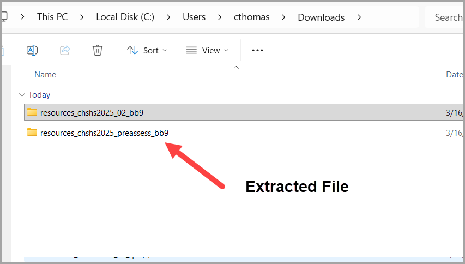Click the Delete trash can icon

(98, 50)
